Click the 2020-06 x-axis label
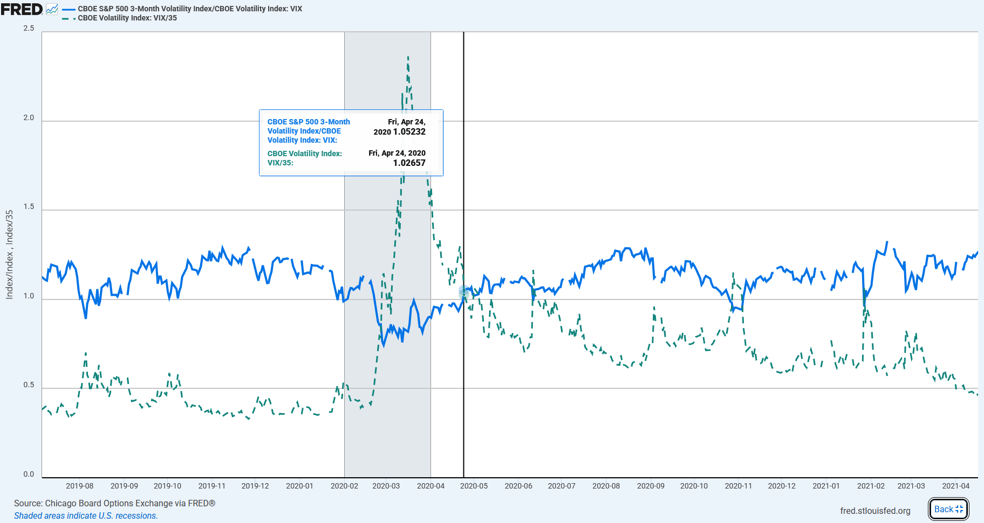 [x=518, y=486]
